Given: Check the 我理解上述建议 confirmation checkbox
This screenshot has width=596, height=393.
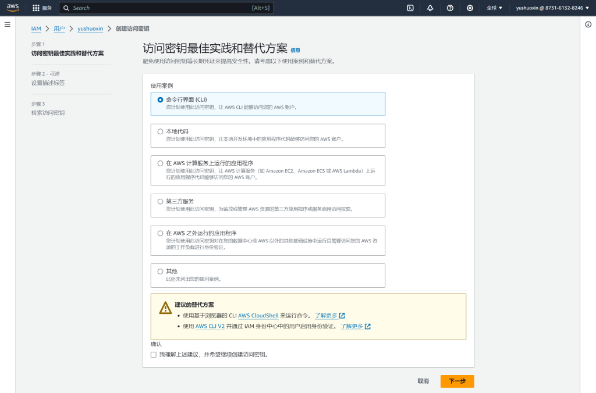Looking at the screenshot, I should (154, 354).
